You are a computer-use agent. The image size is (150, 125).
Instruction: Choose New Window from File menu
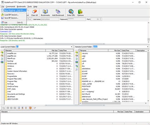14,10
